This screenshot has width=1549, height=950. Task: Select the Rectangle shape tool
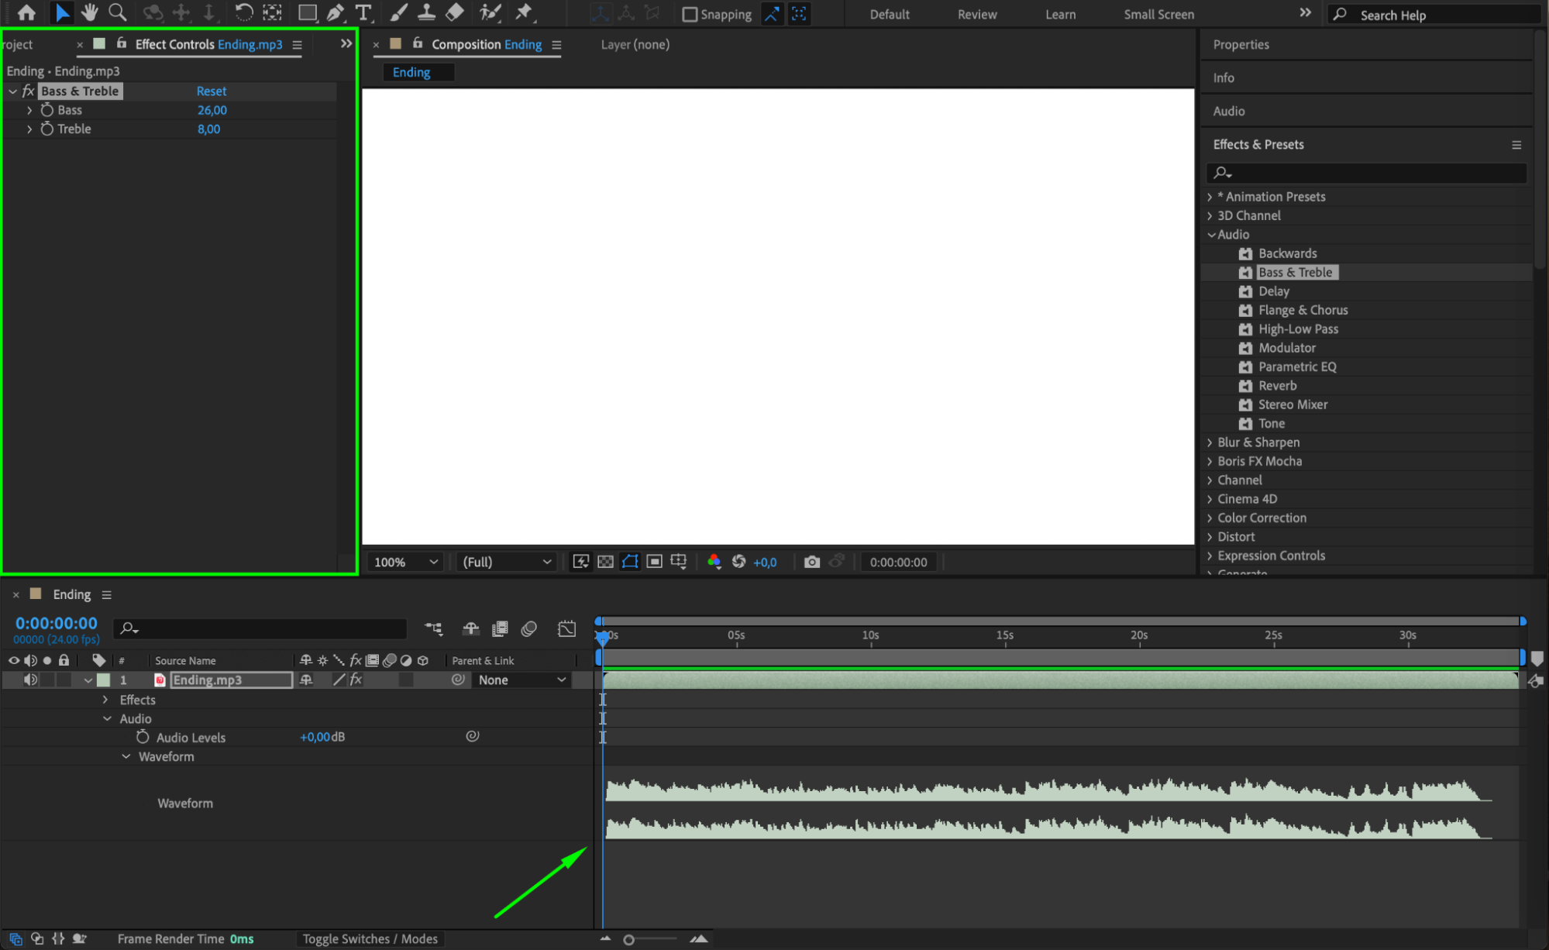(x=307, y=12)
